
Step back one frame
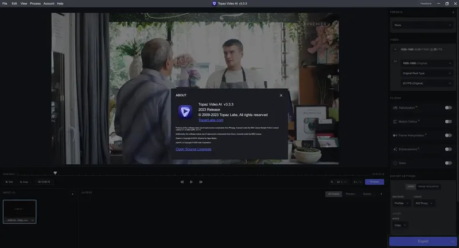pyautogui.click(x=182, y=182)
